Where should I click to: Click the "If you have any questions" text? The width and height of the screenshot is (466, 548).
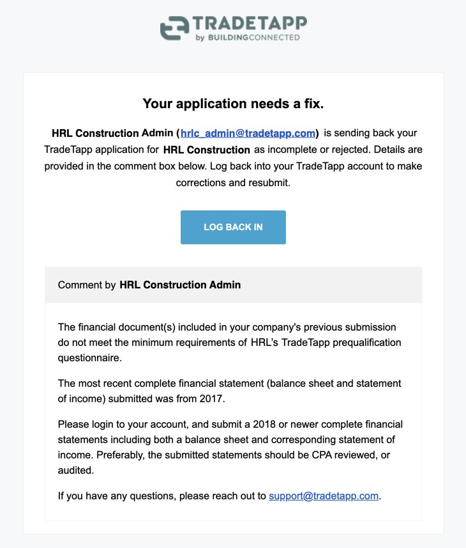click(x=162, y=496)
